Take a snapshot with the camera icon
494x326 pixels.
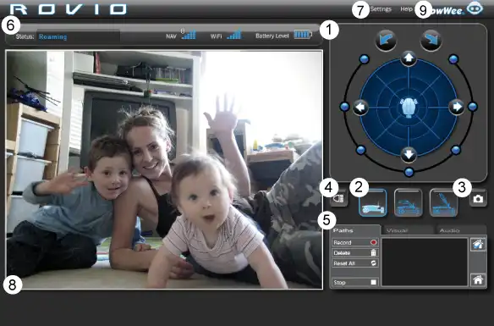(x=478, y=199)
